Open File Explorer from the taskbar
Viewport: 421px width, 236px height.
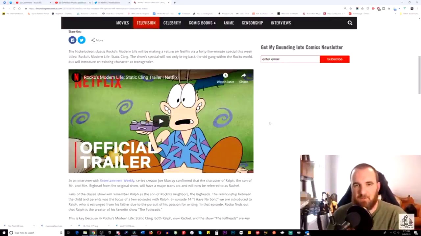click(85, 233)
